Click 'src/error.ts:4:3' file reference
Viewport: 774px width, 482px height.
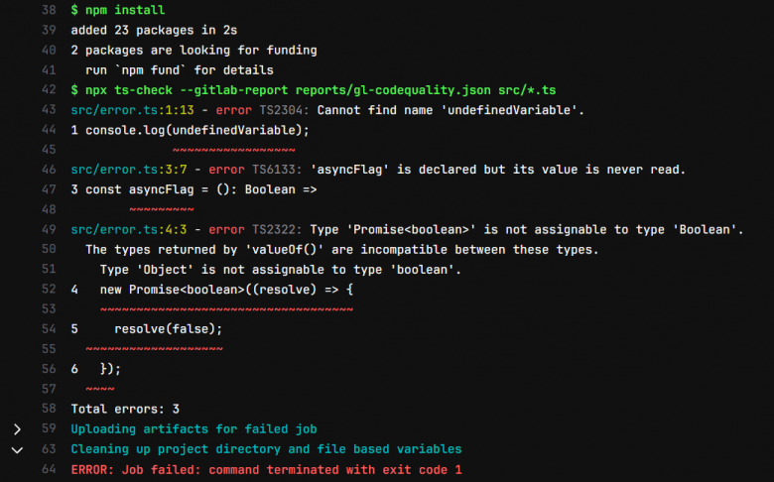tap(129, 230)
